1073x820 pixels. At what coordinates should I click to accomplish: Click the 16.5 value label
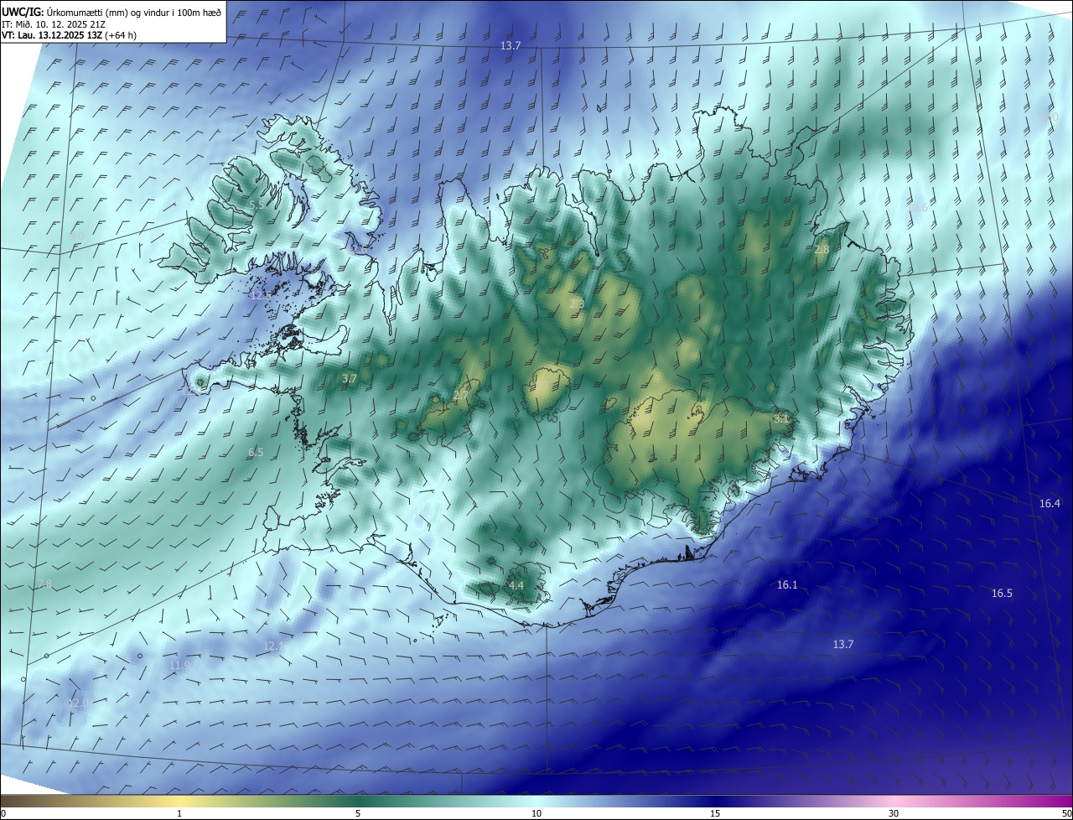click(x=1002, y=593)
